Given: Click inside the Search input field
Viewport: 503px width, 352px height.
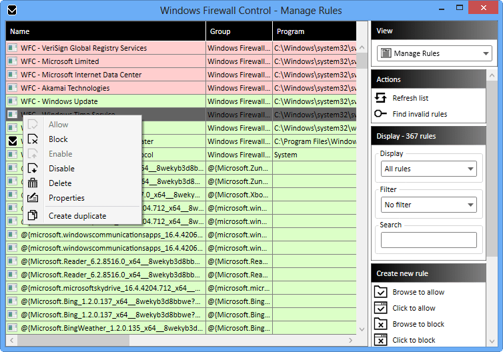Looking at the screenshot, I should point(428,240).
